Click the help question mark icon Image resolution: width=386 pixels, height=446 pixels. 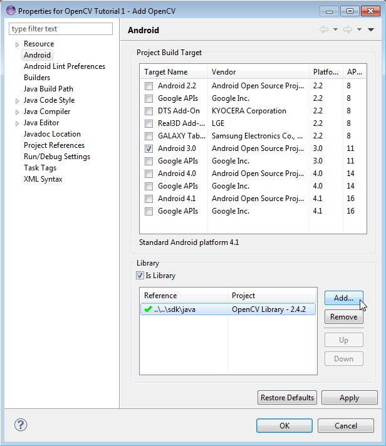21,425
